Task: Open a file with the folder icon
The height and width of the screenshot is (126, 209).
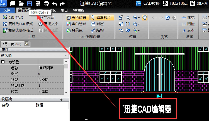Action: tap(21, 3)
